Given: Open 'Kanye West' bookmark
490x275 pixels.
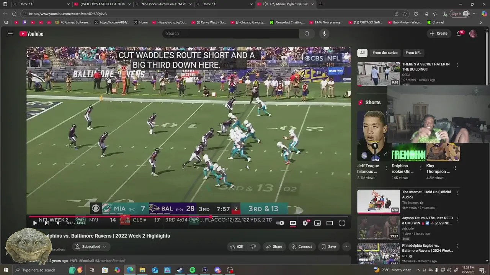Looking at the screenshot, I should [209, 23].
